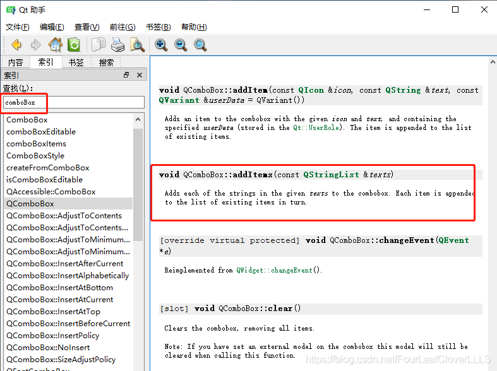This screenshot has width=497, height=371.
Task: Open the 帮助(H) menu
Action: coord(194,27)
